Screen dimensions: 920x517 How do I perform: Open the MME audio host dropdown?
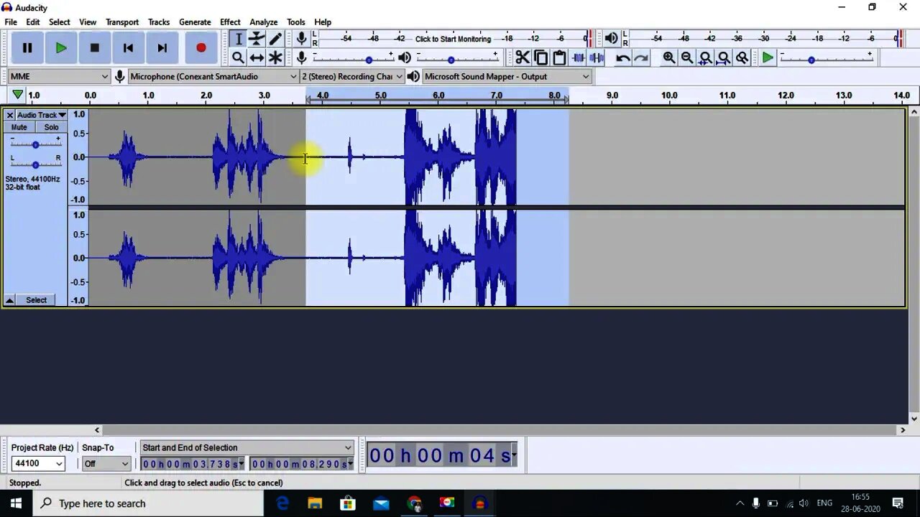pos(59,76)
